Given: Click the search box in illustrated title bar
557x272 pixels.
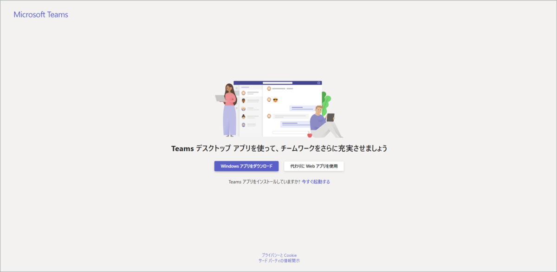Looking at the screenshot, I should tap(278, 83).
